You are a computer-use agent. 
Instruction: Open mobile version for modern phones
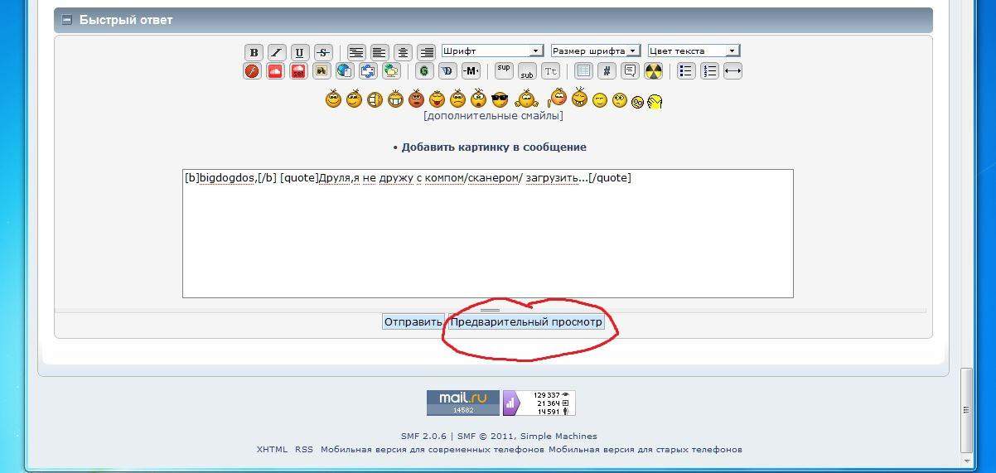coord(433,450)
